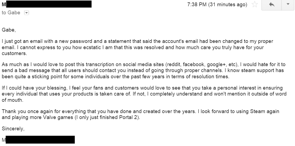The height and width of the screenshot is (146, 295).
Task: Star this email message
Action: (254, 5)
